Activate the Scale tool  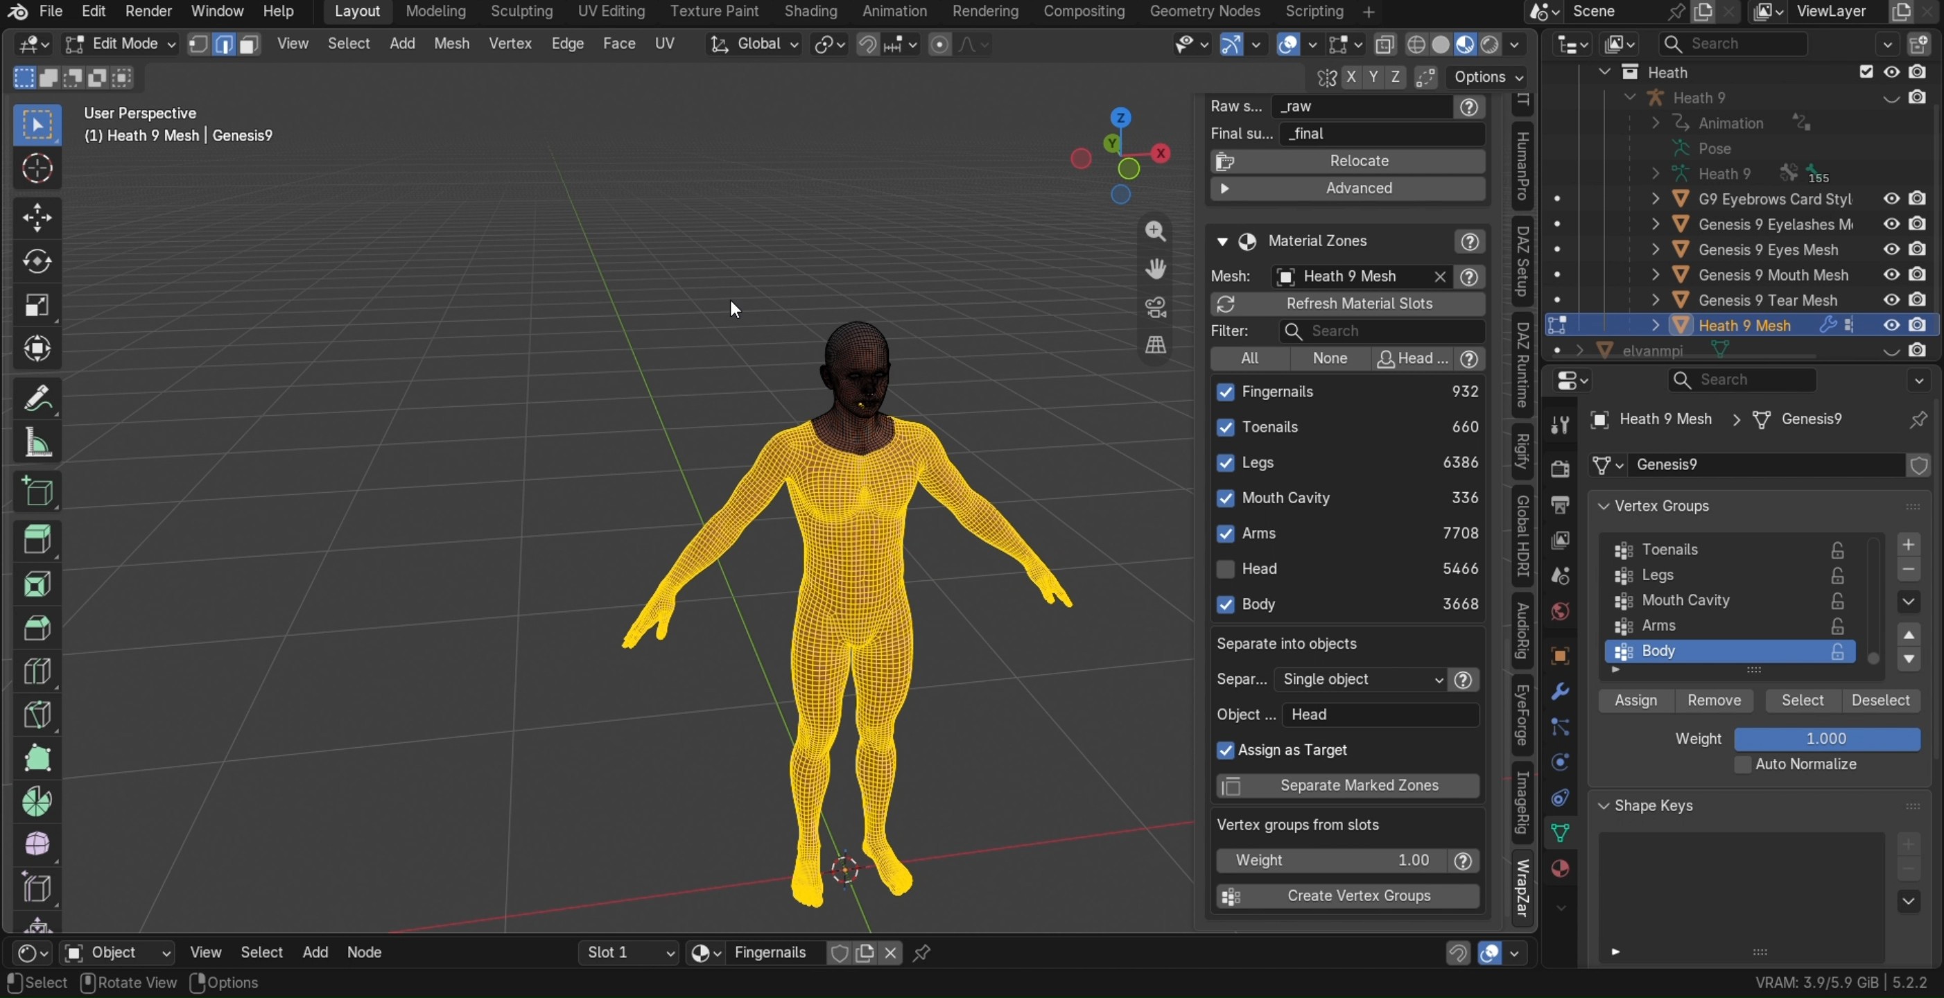pyautogui.click(x=37, y=306)
